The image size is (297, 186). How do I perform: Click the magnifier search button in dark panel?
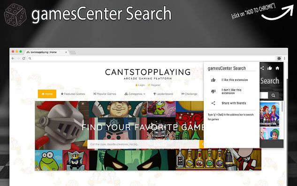[x=274, y=95]
